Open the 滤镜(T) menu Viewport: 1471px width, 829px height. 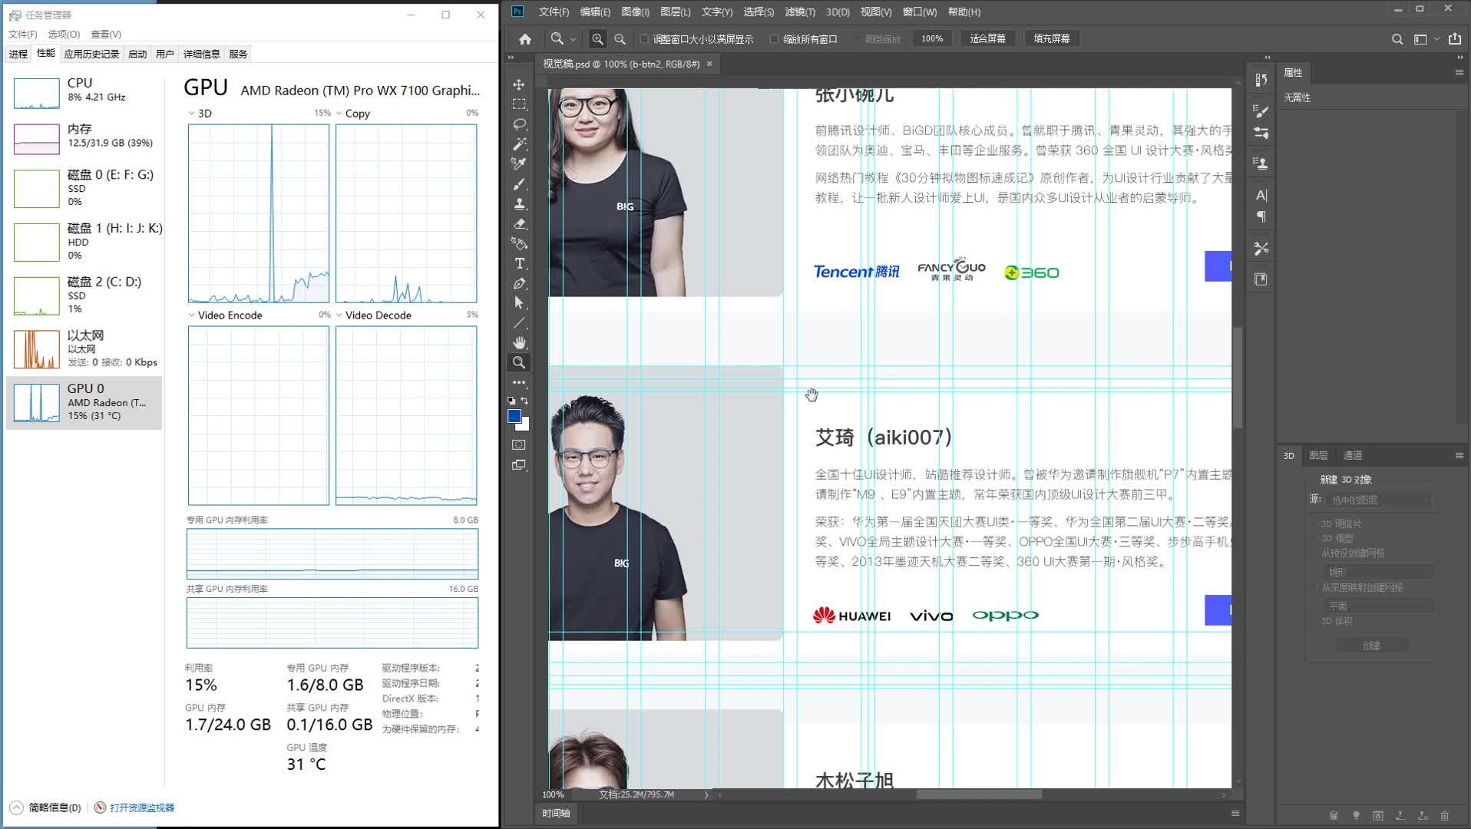pyautogui.click(x=799, y=12)
